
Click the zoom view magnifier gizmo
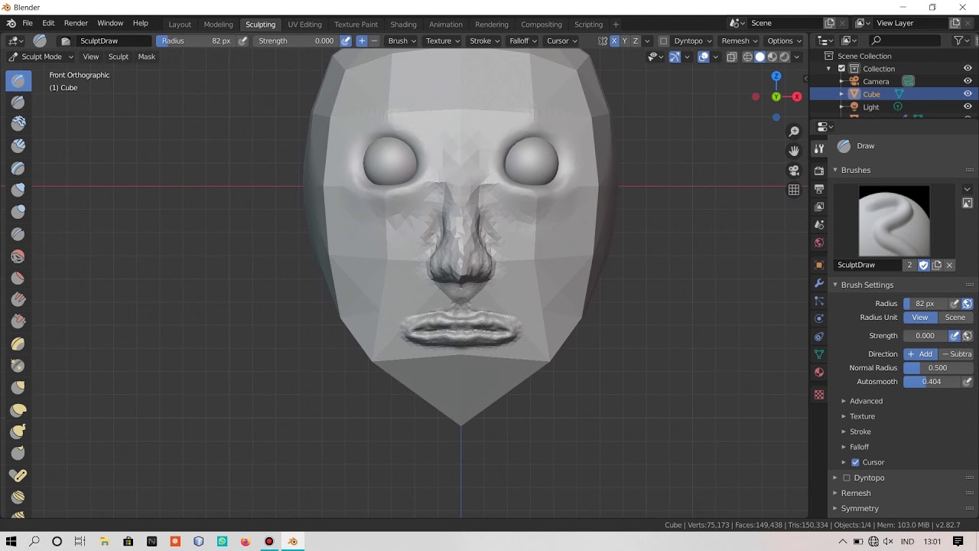tap(794, 132)
